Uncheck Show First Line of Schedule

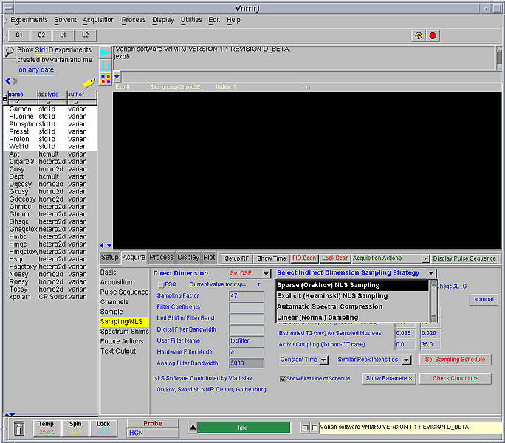tap(283, 378)
